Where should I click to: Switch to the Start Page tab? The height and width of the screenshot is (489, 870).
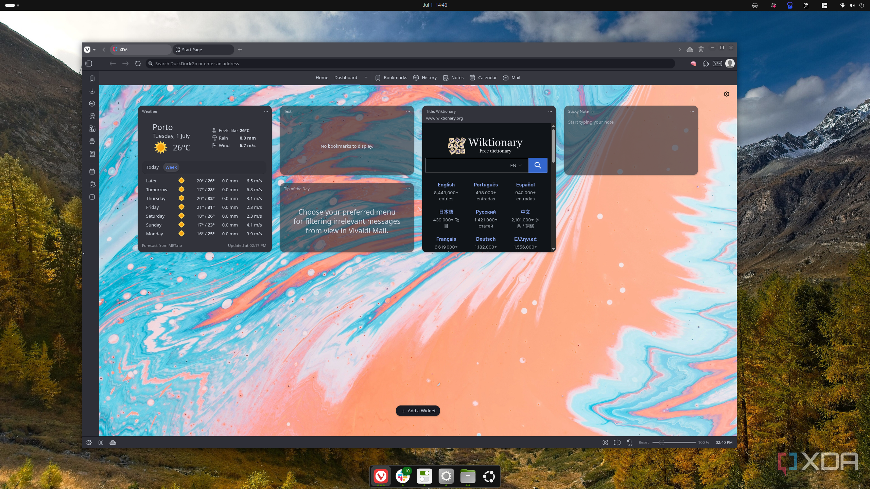click(x=203, y=50)
